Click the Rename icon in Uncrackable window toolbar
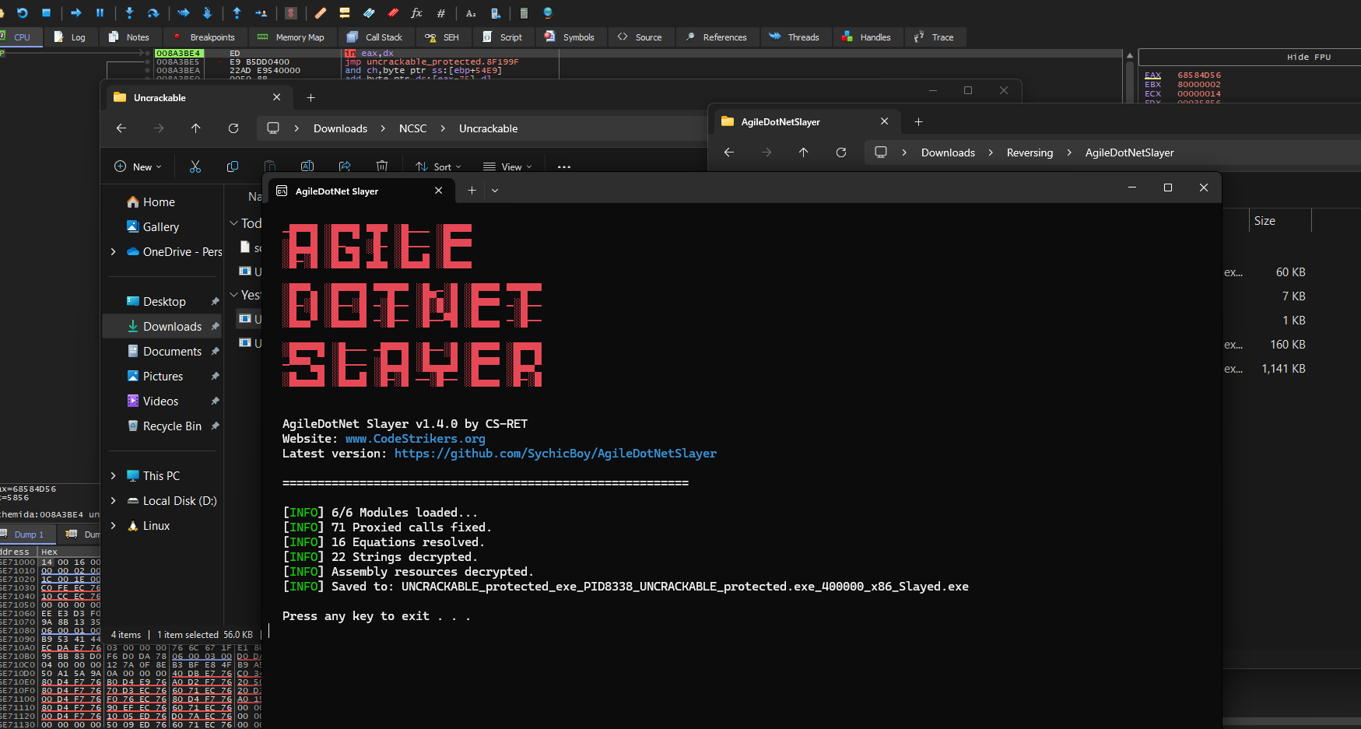1361x729 pixels. (x=307, y=166)
